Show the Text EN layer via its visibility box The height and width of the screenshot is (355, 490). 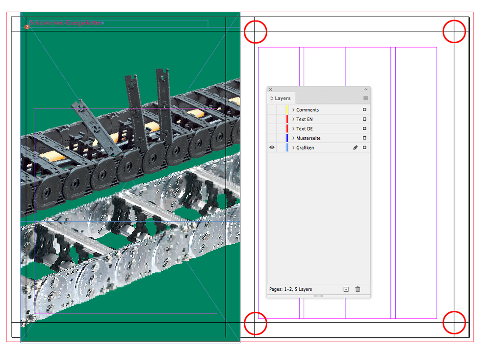point(272,119)
